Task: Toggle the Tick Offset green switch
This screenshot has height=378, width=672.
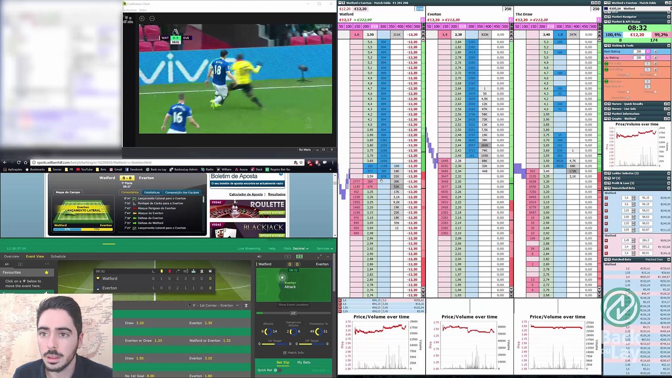Action: [607, 69]
